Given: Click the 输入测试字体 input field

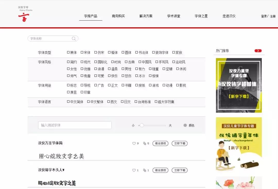Looking at the screenshot, I should coord(75,125).
